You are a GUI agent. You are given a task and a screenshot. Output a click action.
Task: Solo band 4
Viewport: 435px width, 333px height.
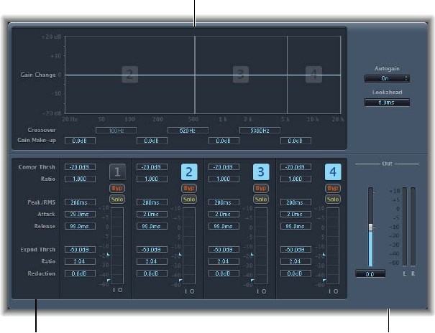pos(333,200)
